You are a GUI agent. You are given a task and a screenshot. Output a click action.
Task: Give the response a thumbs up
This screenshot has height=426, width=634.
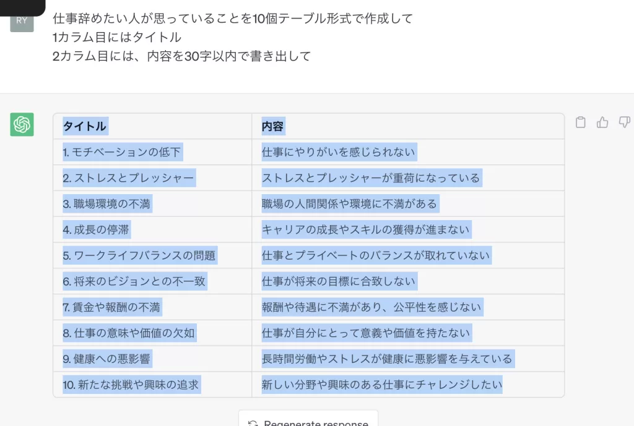(602, 122)
